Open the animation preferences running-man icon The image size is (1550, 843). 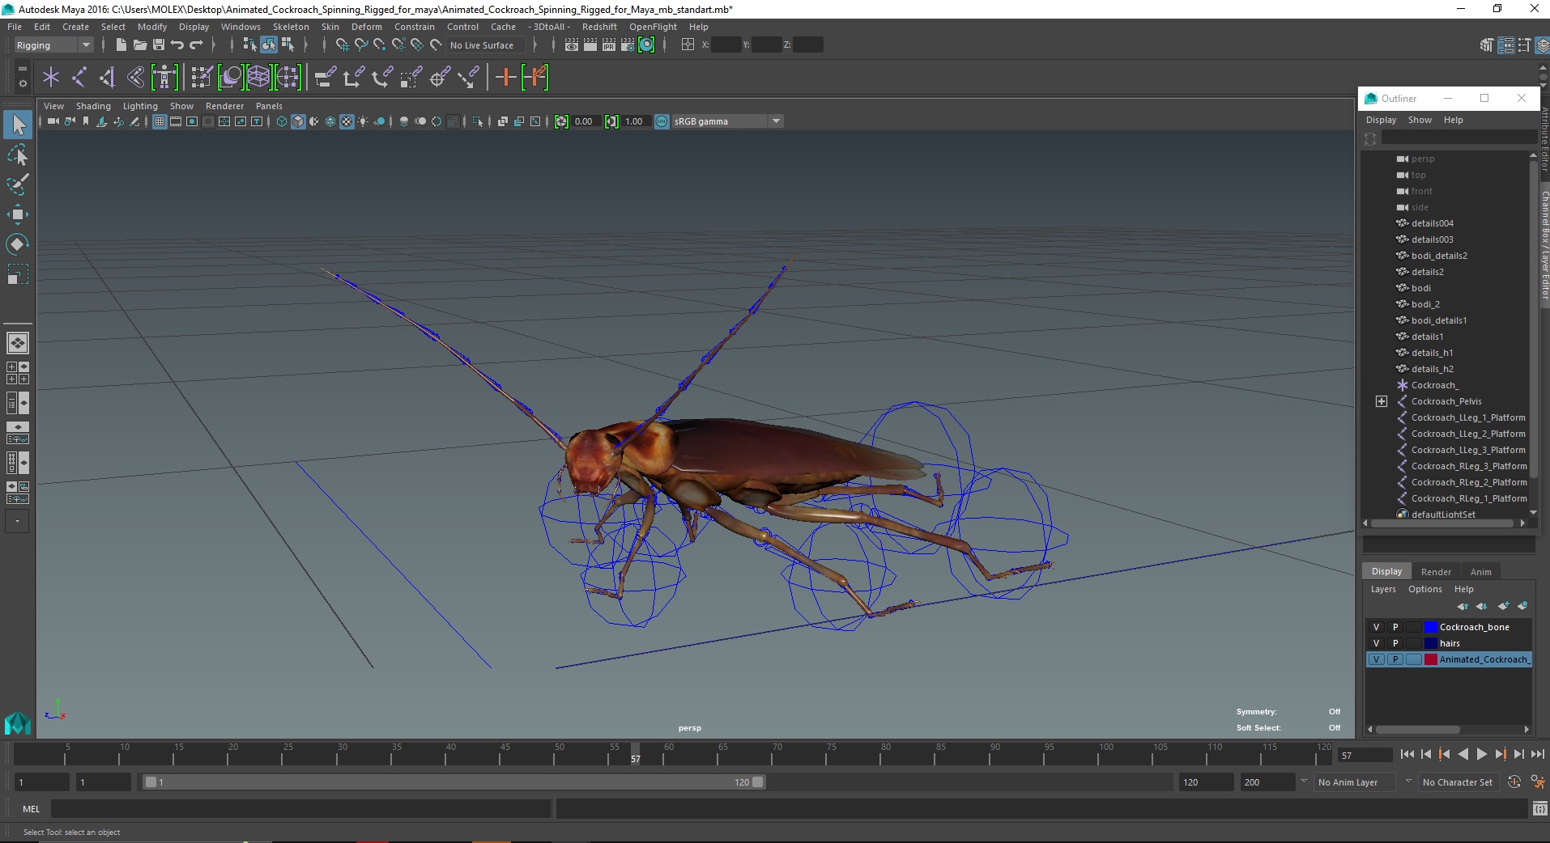pos(1537,782)
